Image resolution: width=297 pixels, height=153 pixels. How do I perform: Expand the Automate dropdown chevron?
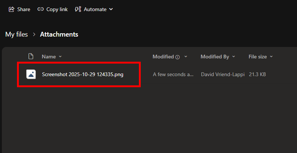coord(111,9)
